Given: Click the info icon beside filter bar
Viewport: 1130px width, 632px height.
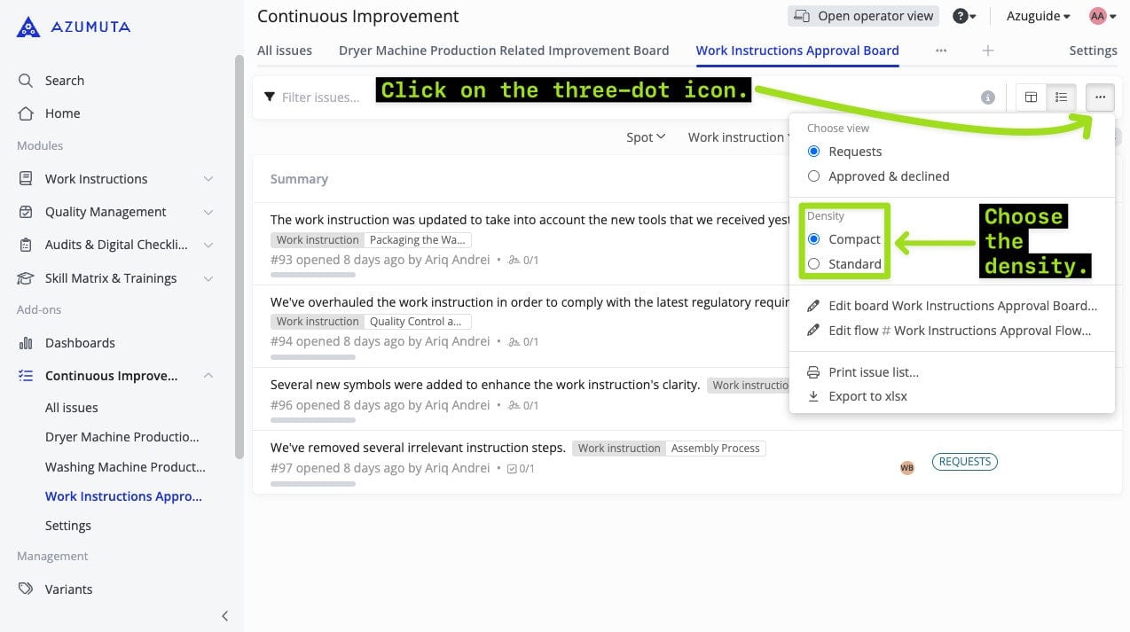Looking at the screenshot, I should click(x=987, y=98).
